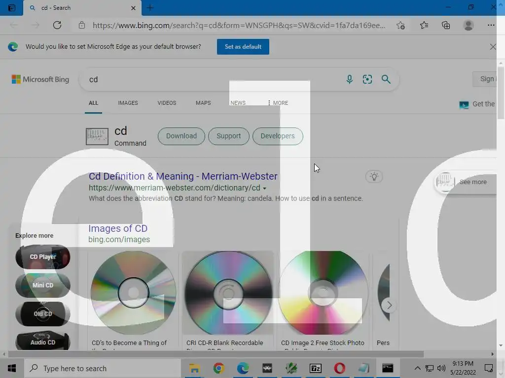Click the See more button

pos(466,182)
